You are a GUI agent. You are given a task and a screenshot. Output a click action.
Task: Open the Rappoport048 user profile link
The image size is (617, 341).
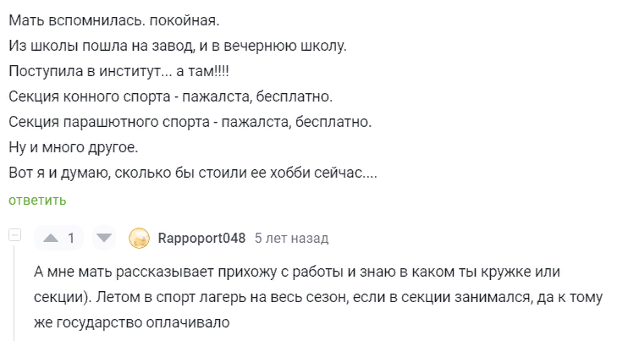[x=201, y=238]
